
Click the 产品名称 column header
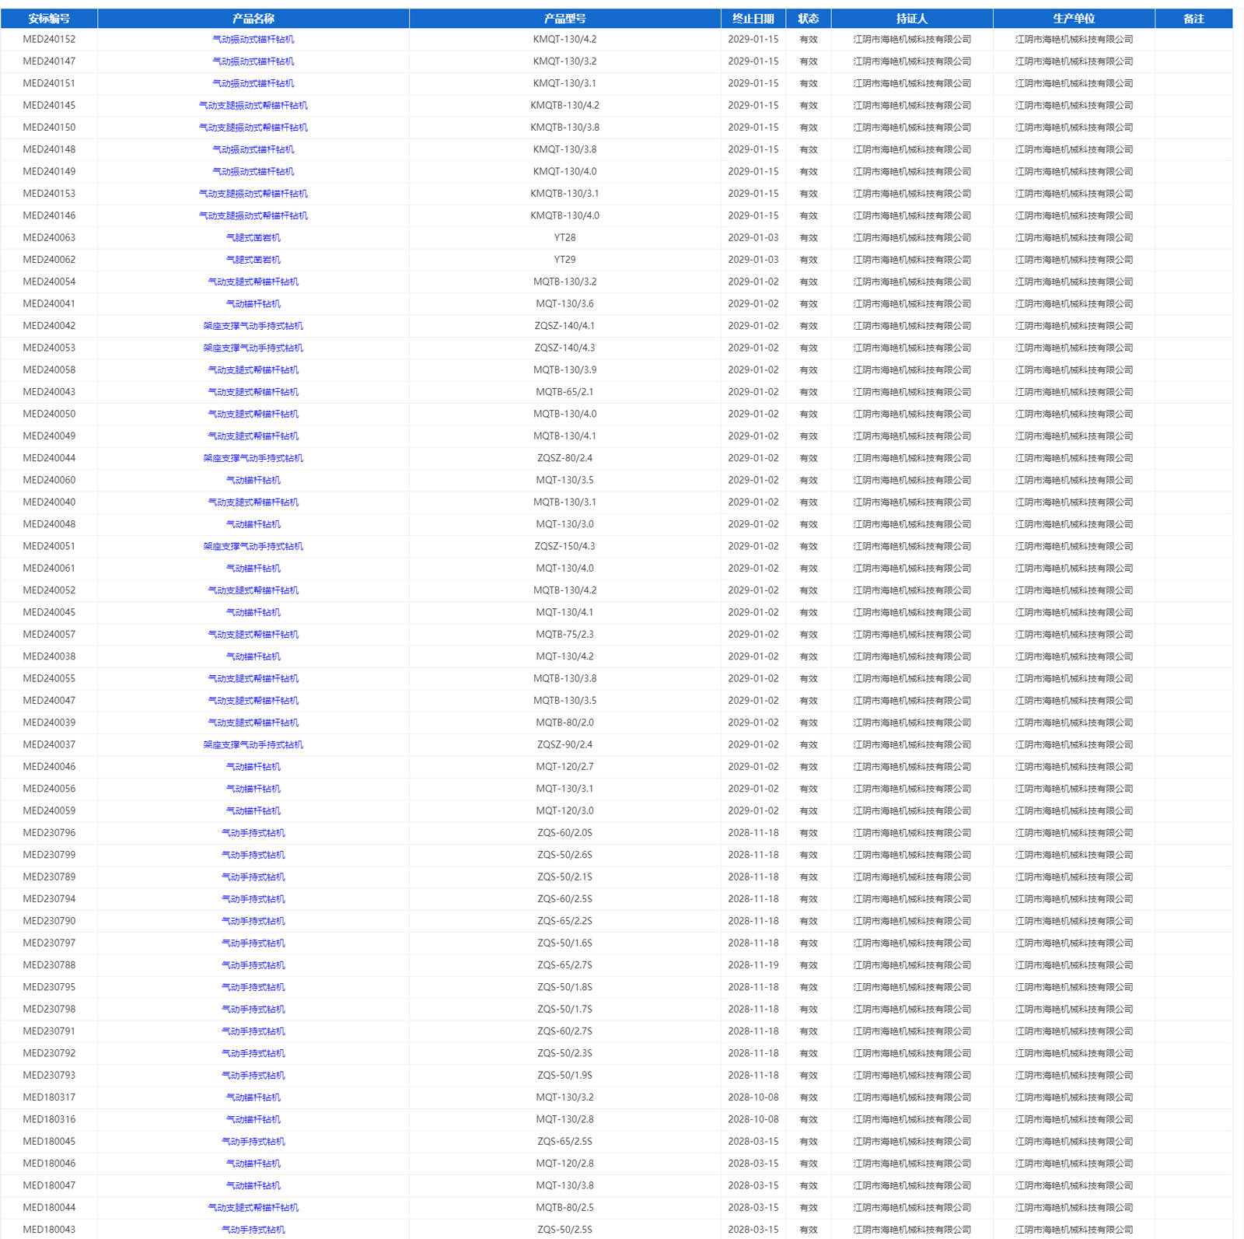(253, 19)
